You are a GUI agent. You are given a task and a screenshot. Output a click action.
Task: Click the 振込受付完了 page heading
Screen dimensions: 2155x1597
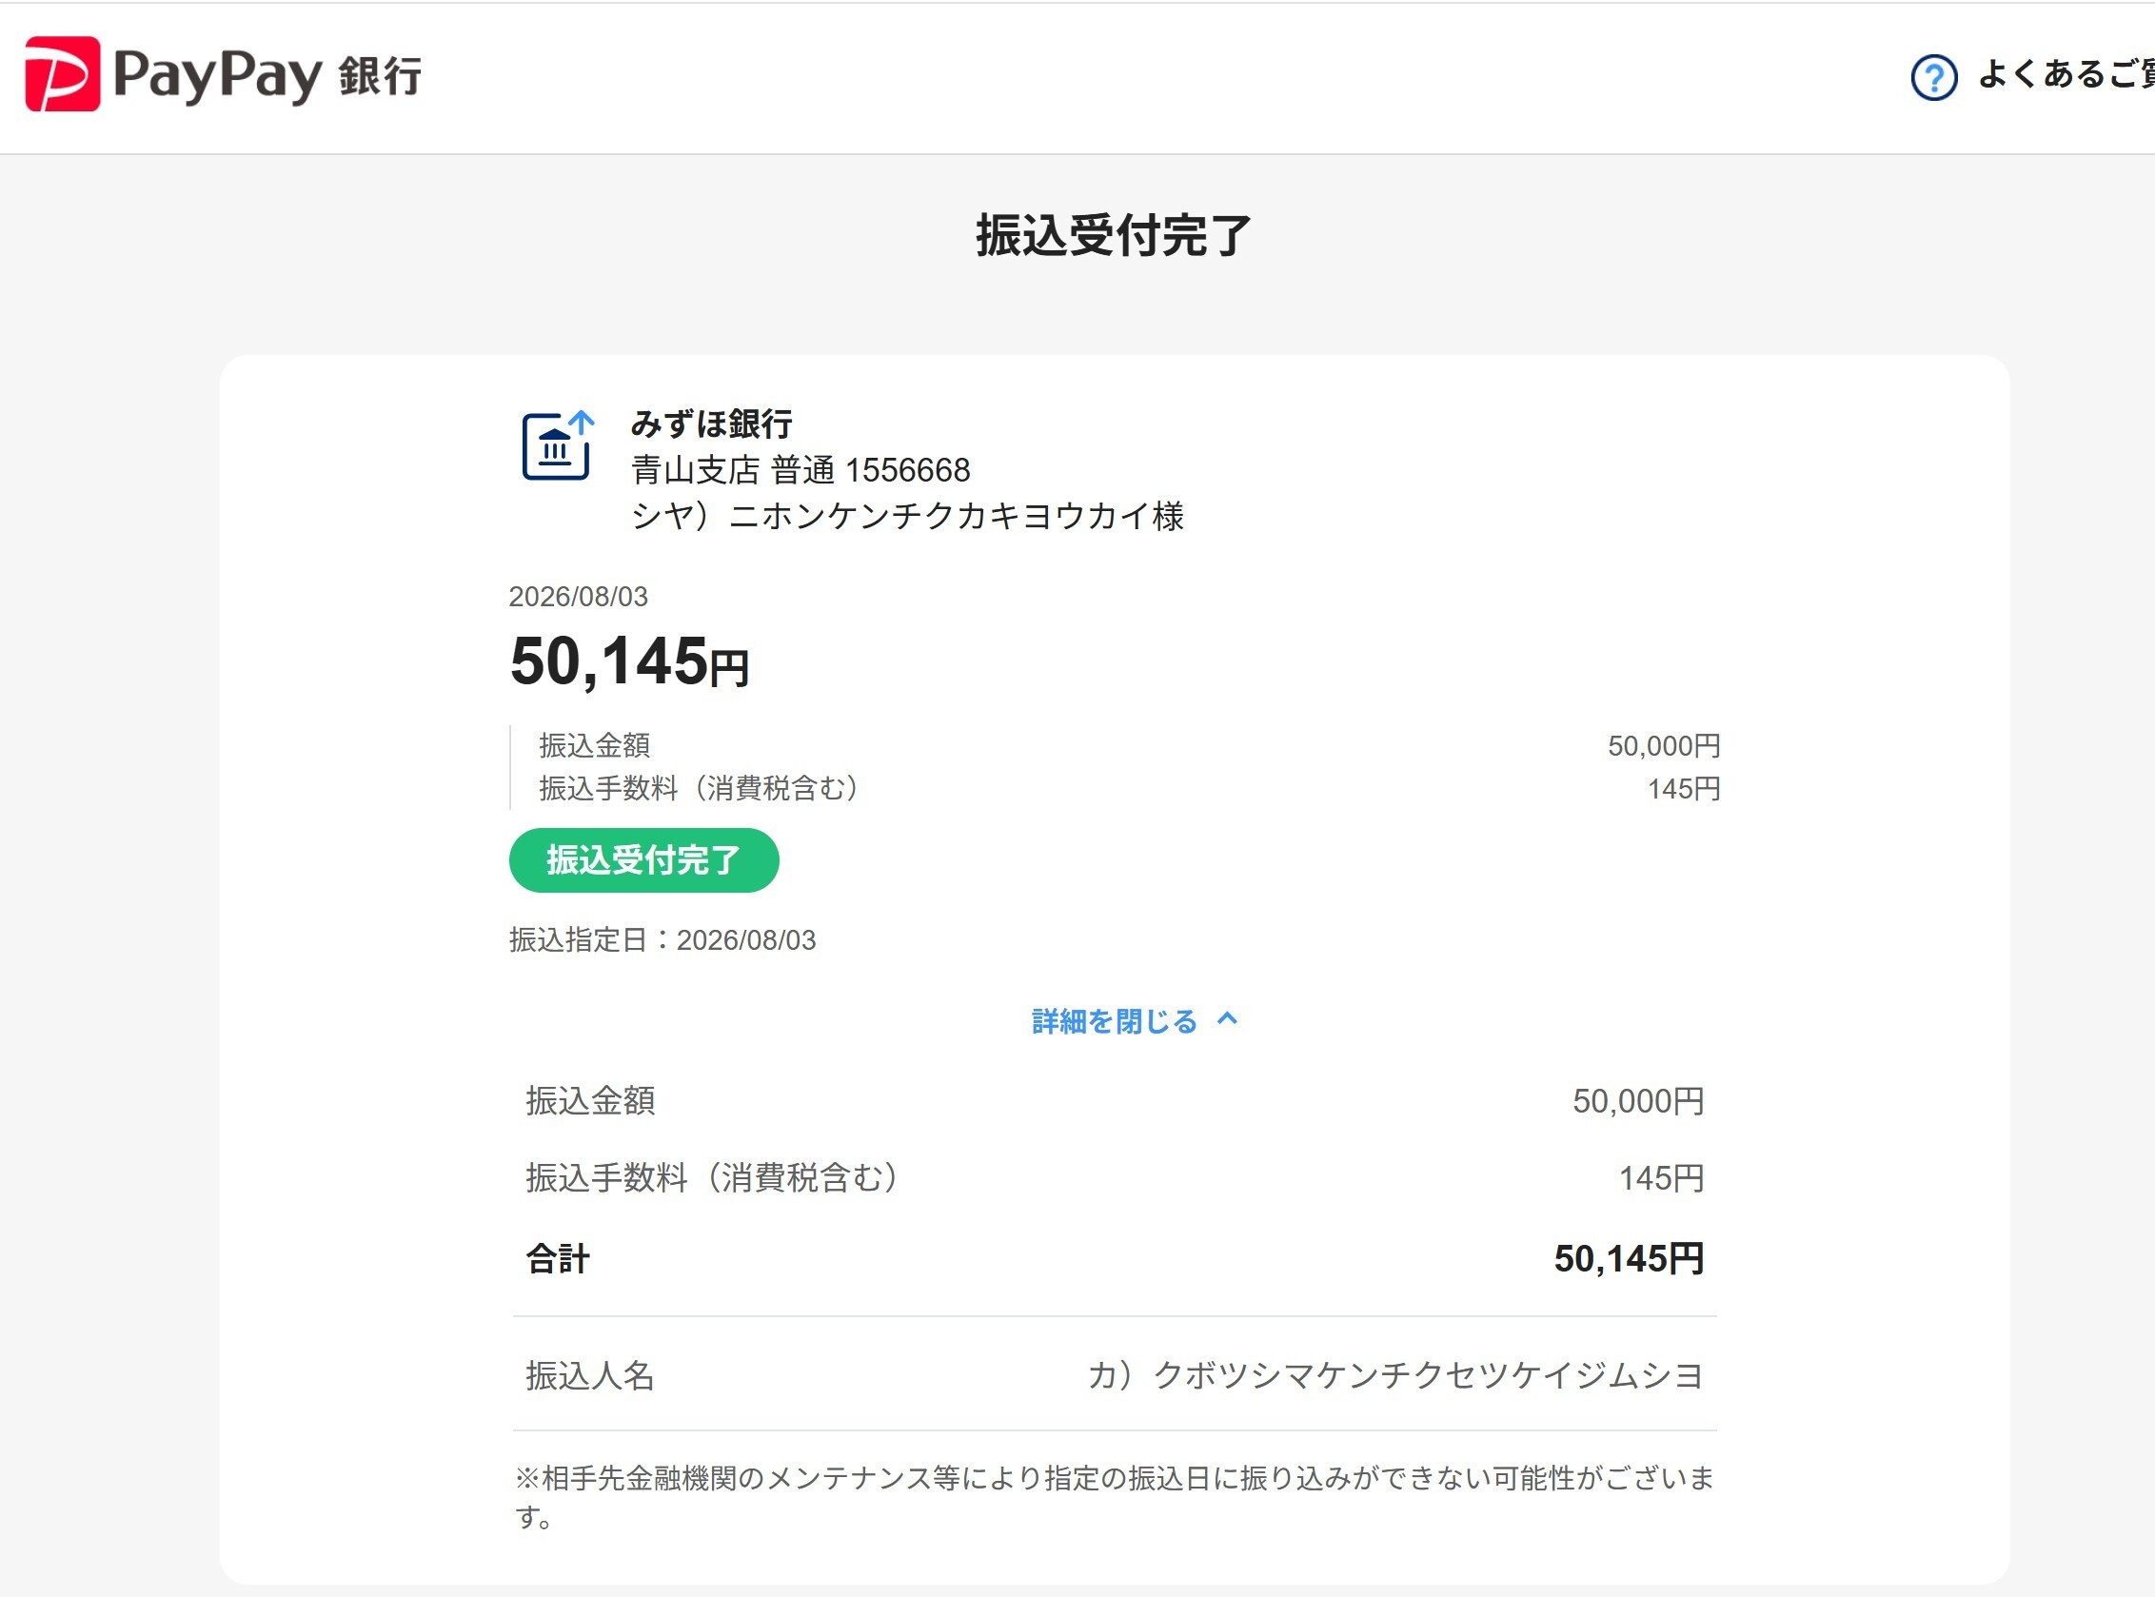[1114, 236]
